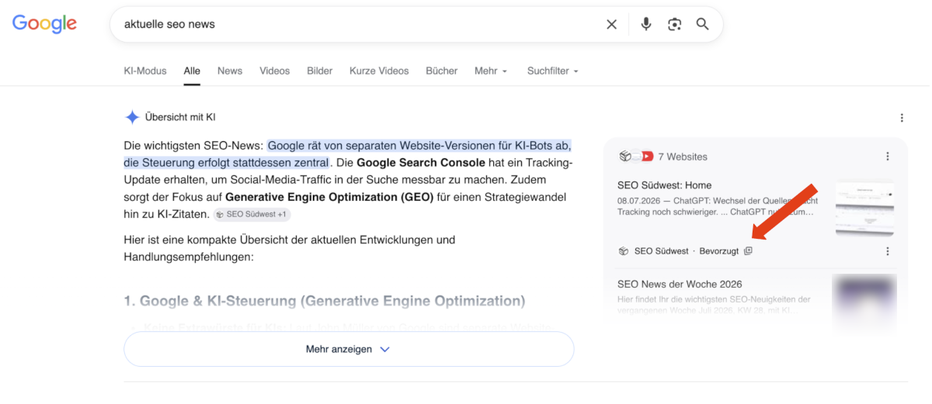Click the heading '1. Google & KI-Steuerung'
The width and height of the screenshot is (932, 404).
325,301
